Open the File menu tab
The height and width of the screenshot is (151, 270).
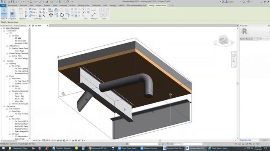click(x=3, y=5)
